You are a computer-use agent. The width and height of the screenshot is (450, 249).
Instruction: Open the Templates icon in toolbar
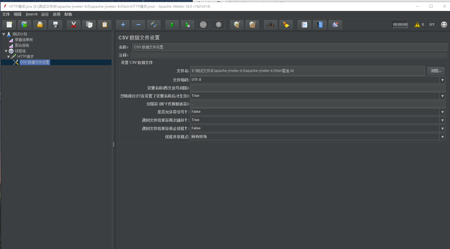[x=25, y=25]
